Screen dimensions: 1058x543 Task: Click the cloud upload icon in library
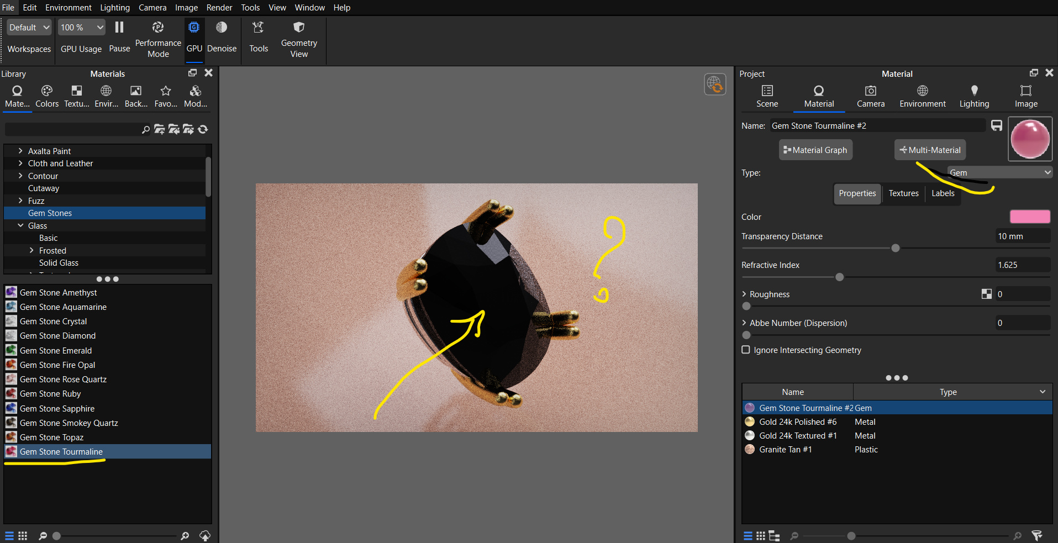(205, 536)
